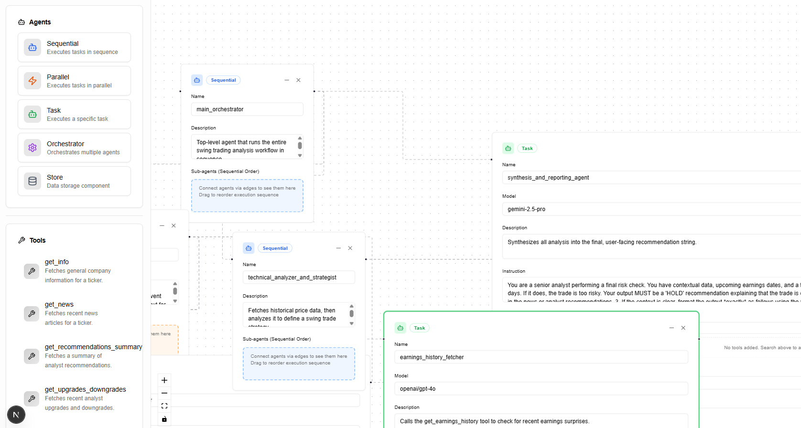Image resolution: width=801 pixels, height=428 pixels.
Task: Click technical_analyzer sub-agents drop zone
Action: tap(299, 364)
